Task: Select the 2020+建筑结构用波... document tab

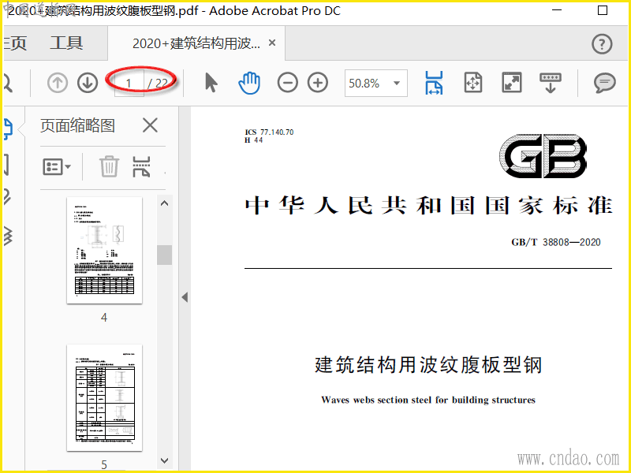Action: tap(196, 43)
